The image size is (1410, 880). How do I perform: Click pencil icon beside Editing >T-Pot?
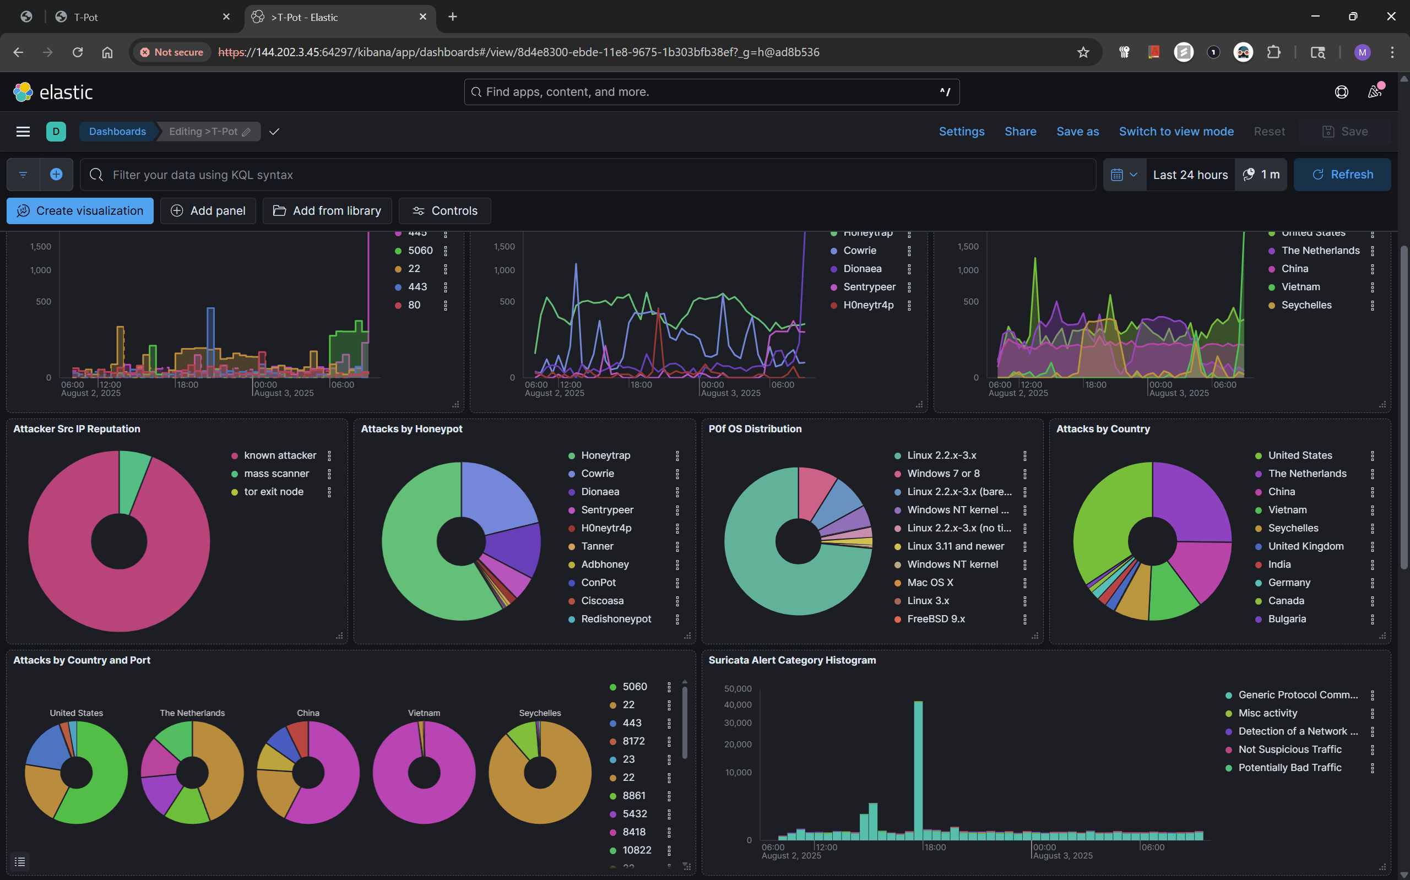pyautogui.click(x=246, y=132)
